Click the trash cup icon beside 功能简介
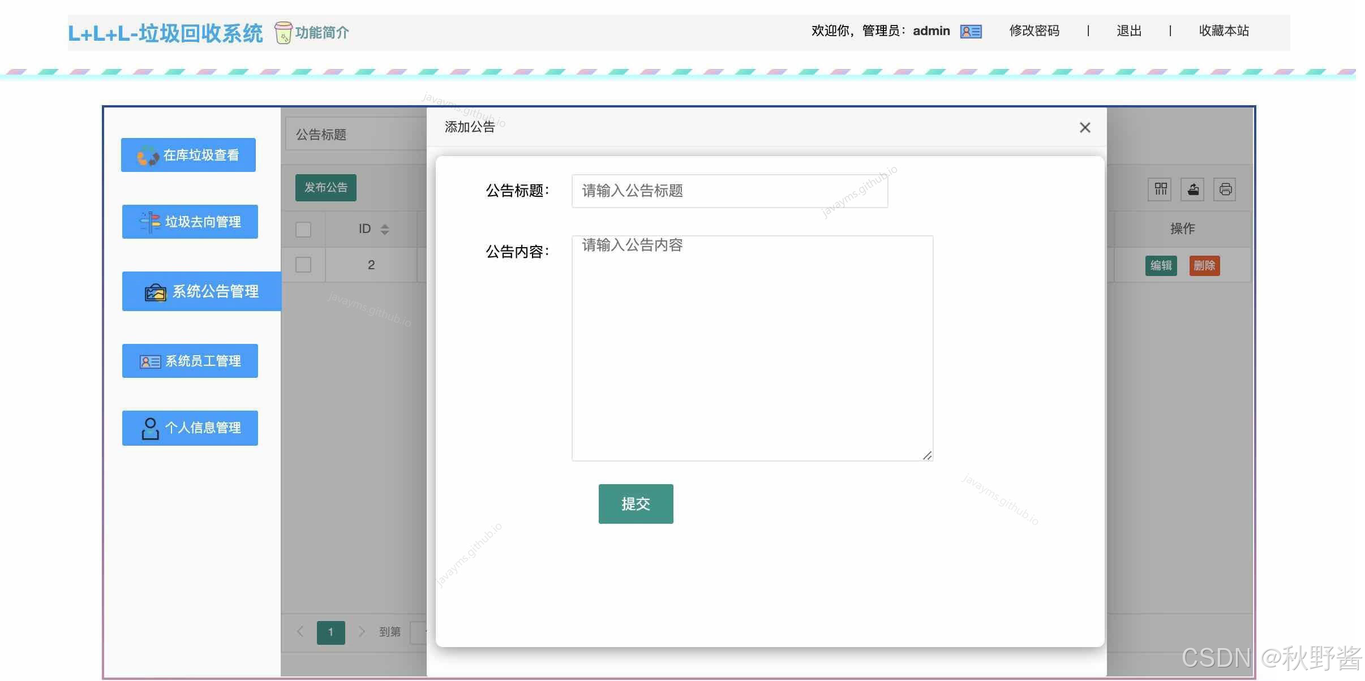This screenshot has height=681, width=1365. coord(283,33)
